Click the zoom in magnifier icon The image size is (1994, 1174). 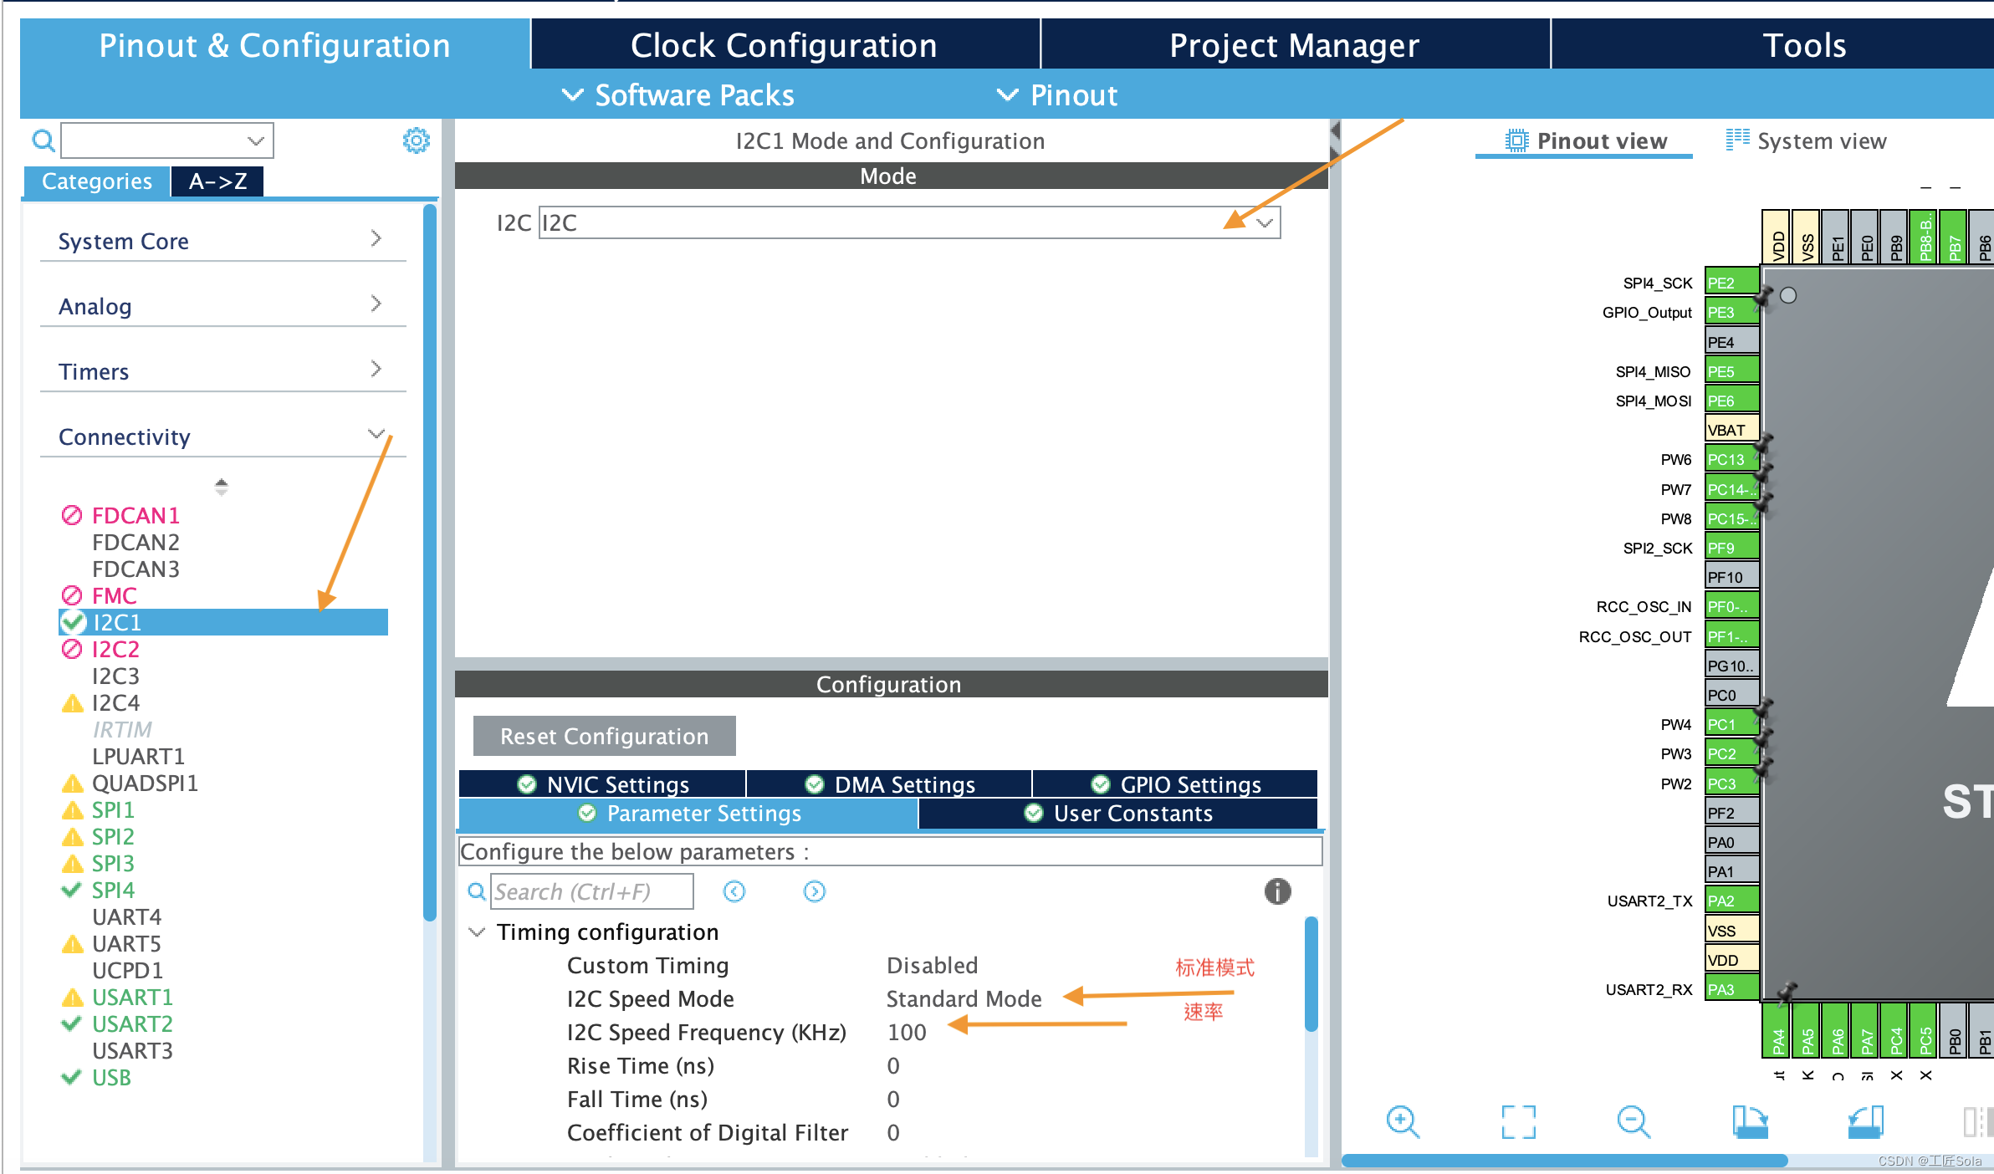[1402, 1121]
